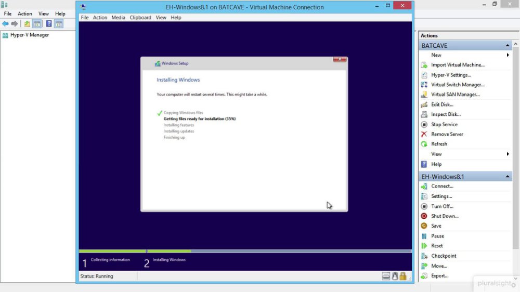Click the Connect icon under EH-Windows8.1
Screen dimensions: 520x292
tap(424, 187)
